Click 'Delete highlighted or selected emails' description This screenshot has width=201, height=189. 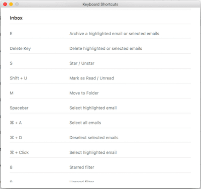tap(106, 49)
